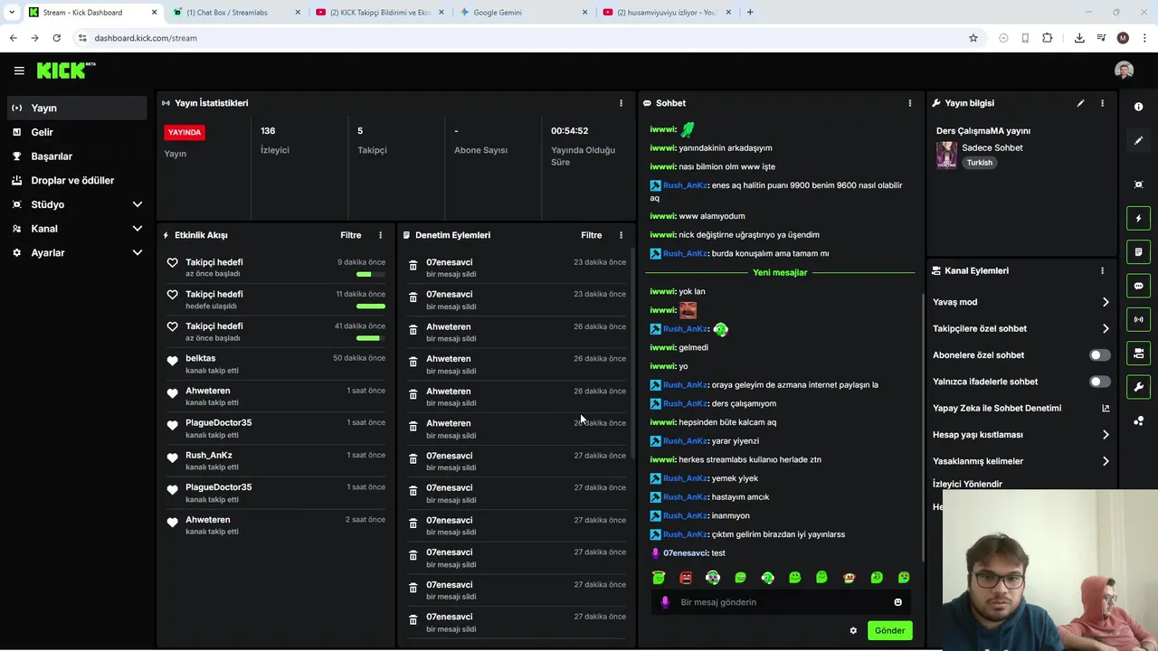Click the focus frame icon in right toolbar
Viewport: 1158px width, 651px height.
(x=1138, y=184)
